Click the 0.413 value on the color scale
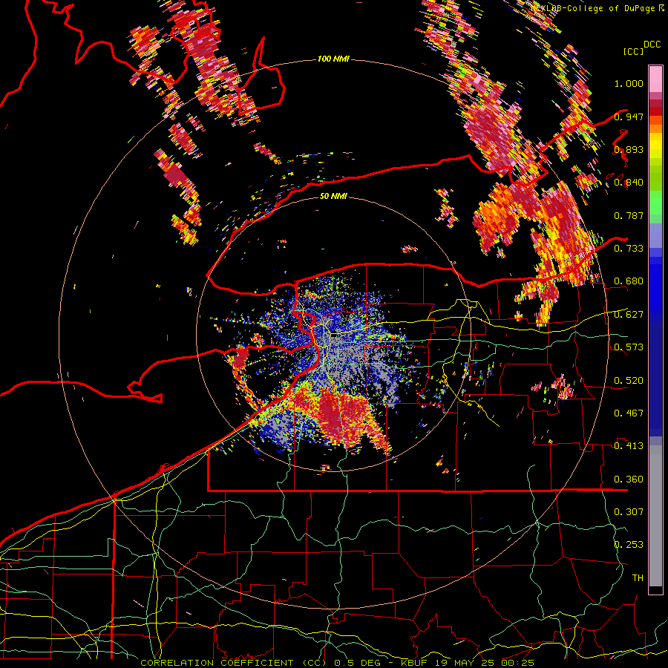Viewport: 668px width, 668px height. [x=629, y=446]
